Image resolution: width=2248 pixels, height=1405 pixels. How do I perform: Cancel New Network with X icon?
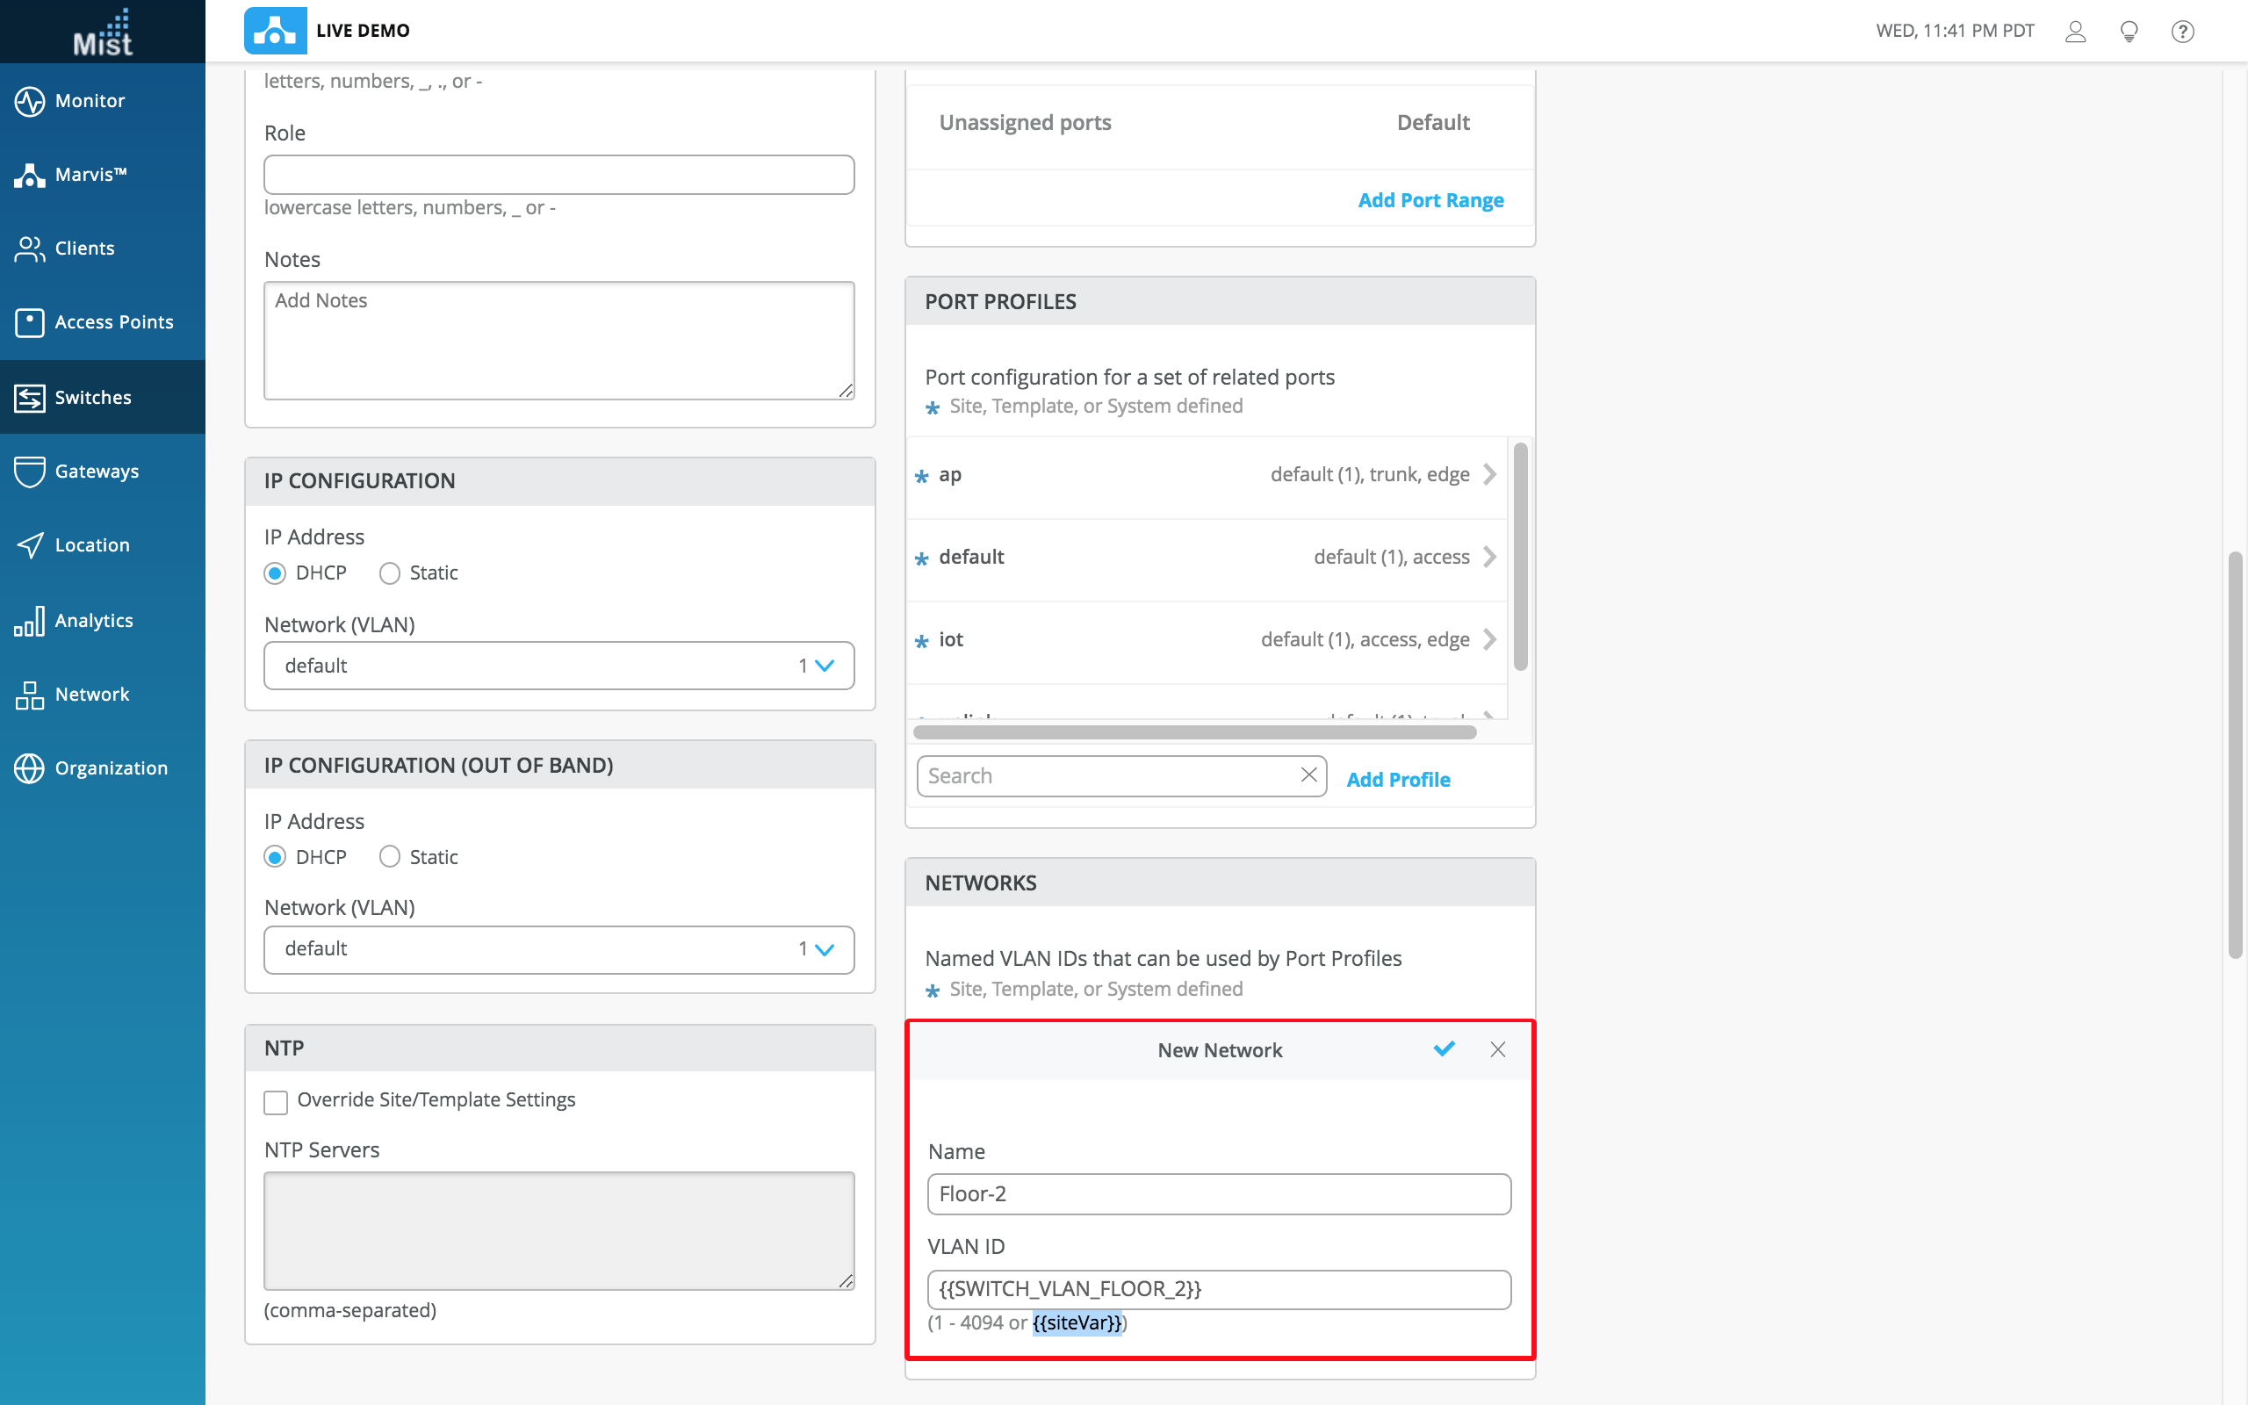pyautogui.click(x=1497, y=1049)
